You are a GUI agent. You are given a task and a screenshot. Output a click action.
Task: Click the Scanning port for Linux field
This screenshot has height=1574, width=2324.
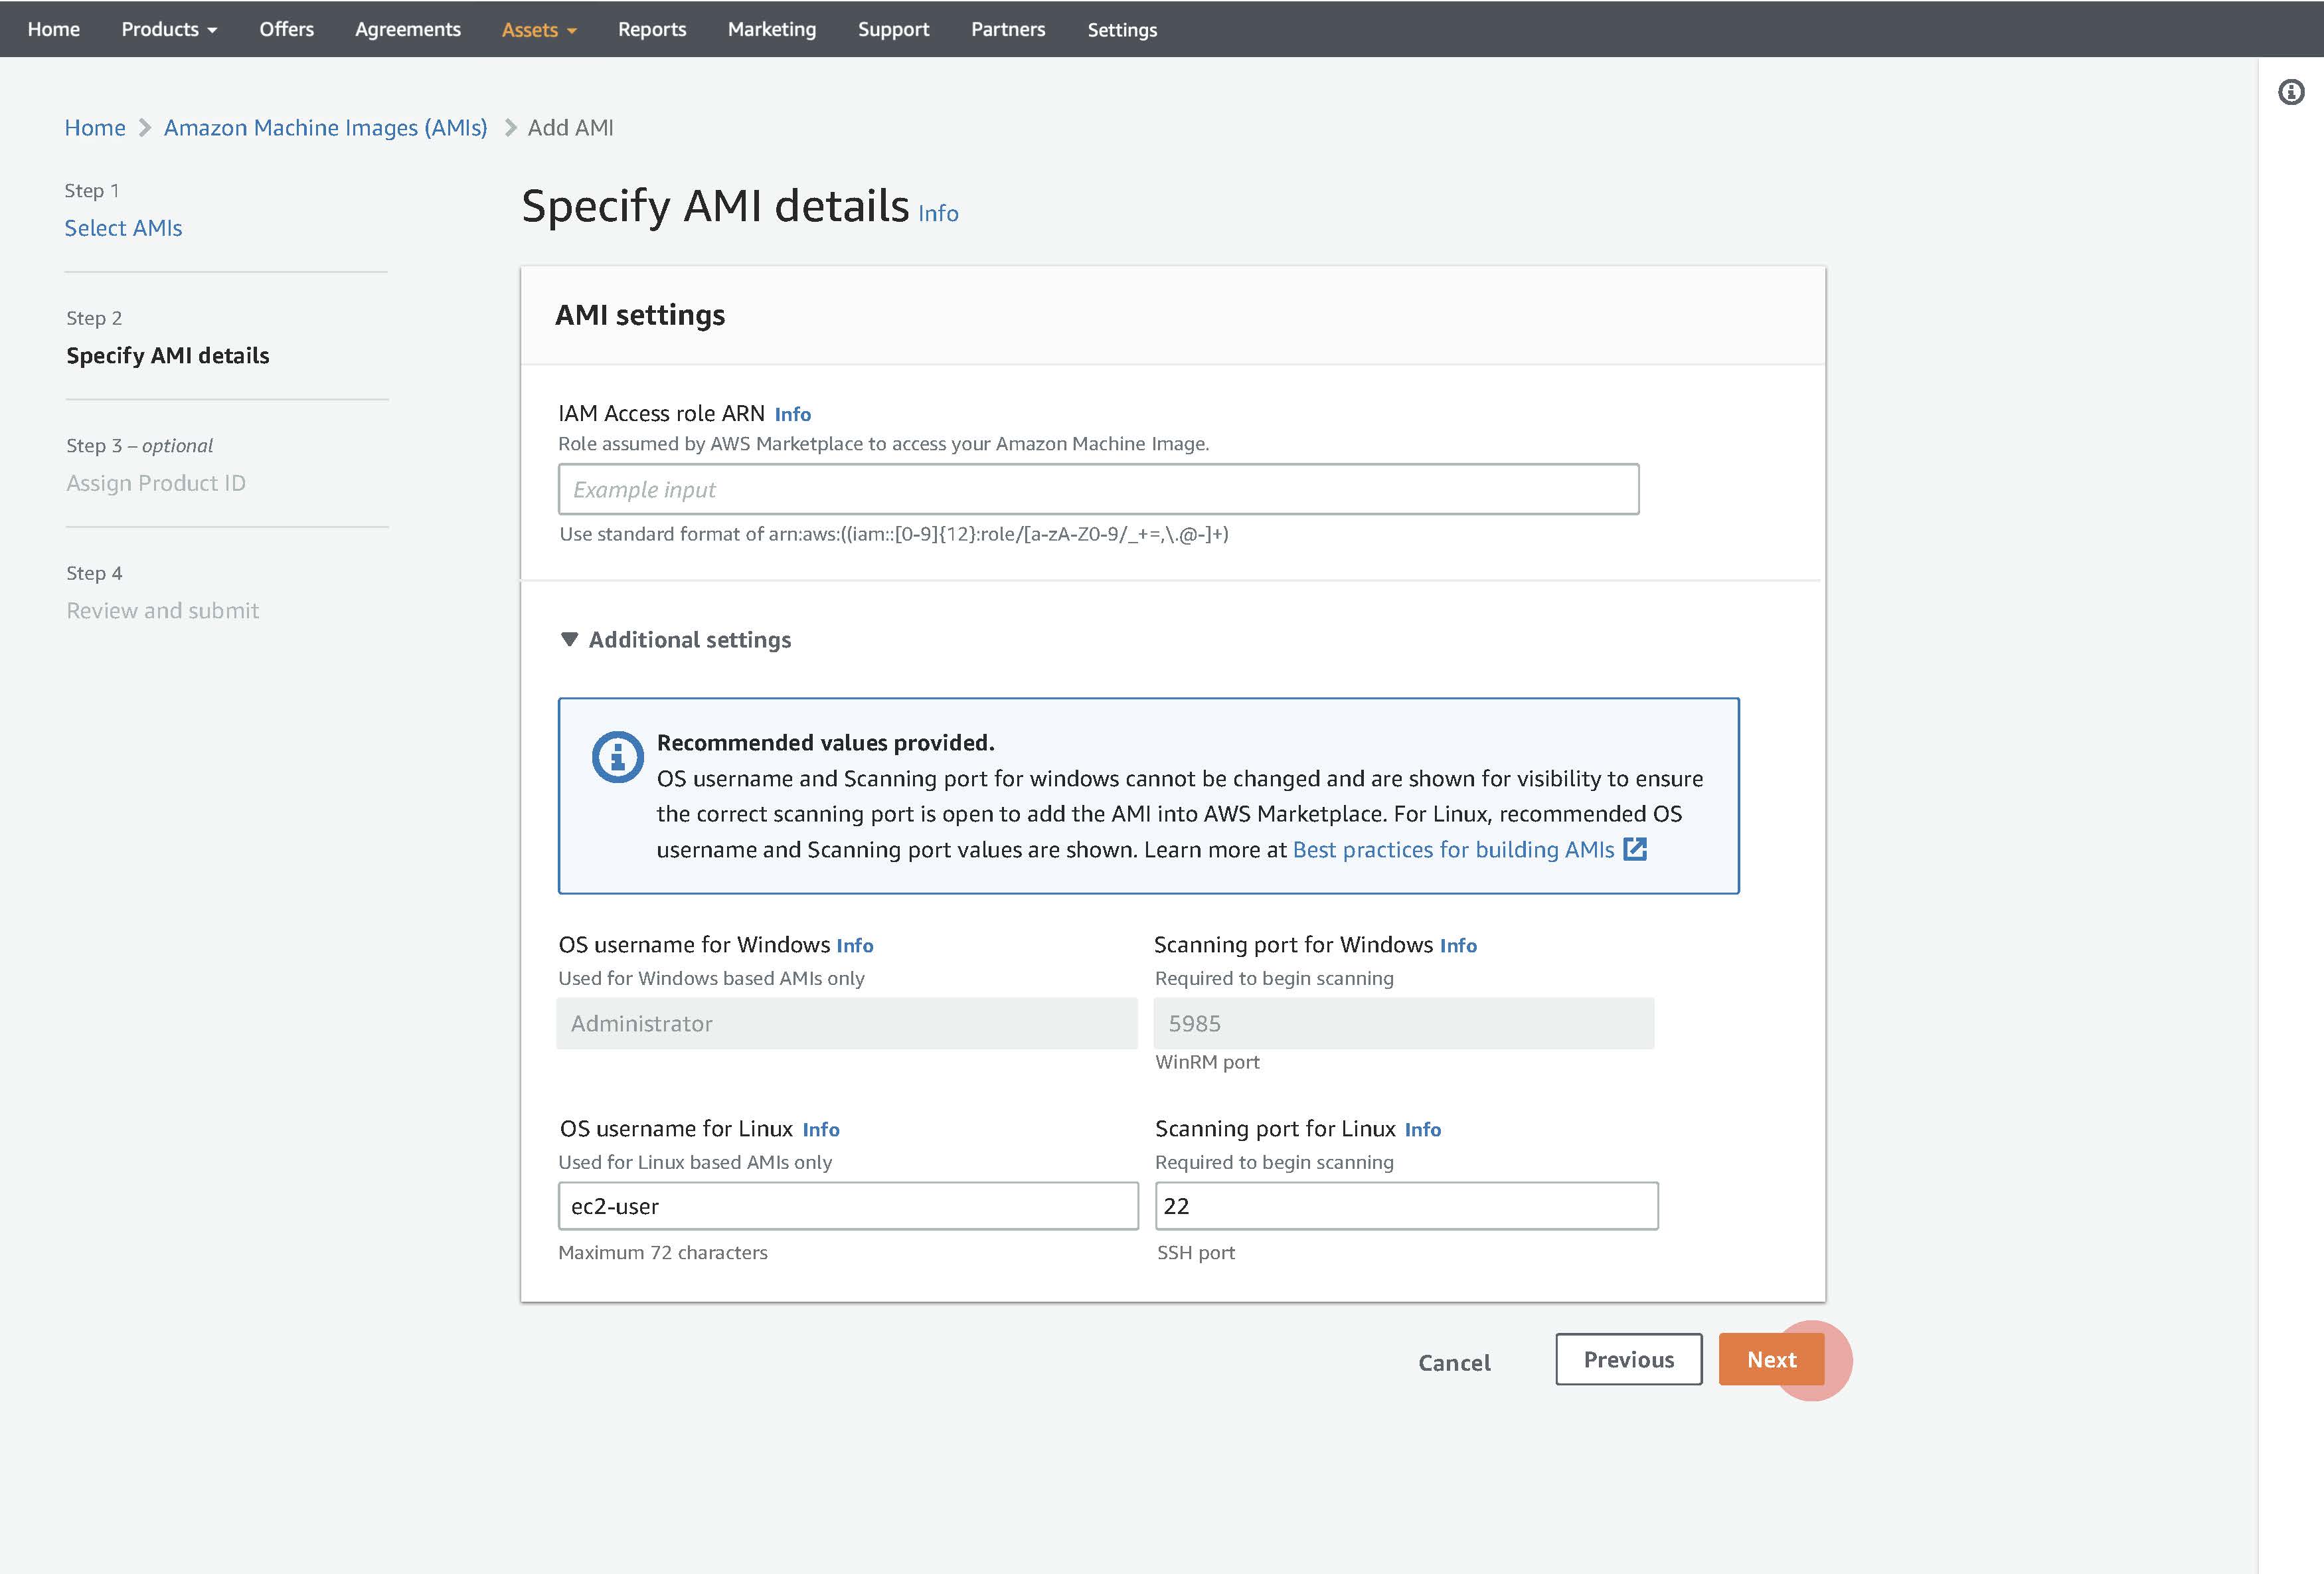1405,1206
